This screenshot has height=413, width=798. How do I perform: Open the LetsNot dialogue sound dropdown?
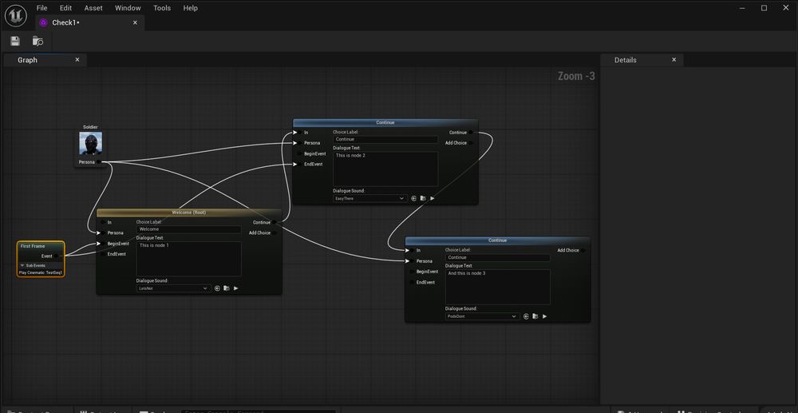[173, 288]
